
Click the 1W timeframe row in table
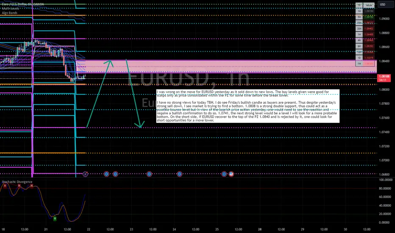point(365,64)
